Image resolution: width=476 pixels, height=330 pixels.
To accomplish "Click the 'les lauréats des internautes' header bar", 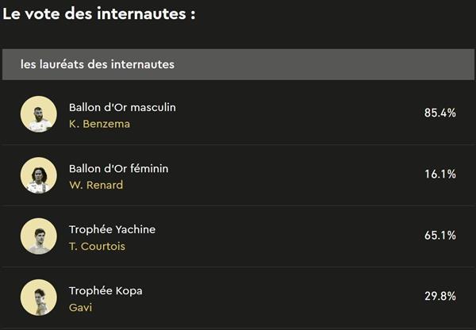I will [x=238, y=64].
